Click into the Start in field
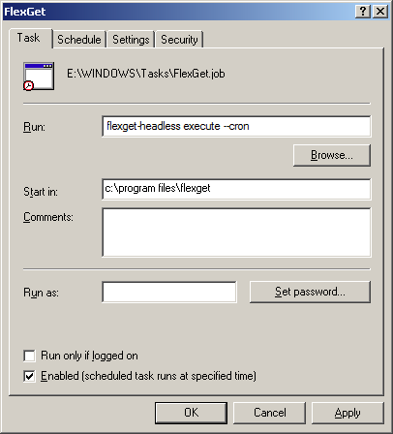Viewport: 393px width, 434px height. (x=236, y=189)
